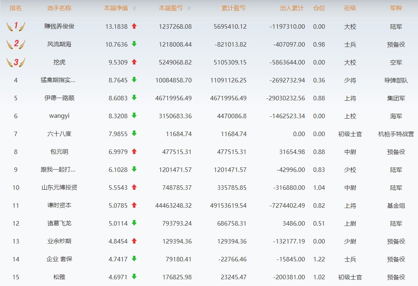Click red up arrow beside 6.9979
The height and width of the screenshot is (286, 418).
[x=134, y=151]
